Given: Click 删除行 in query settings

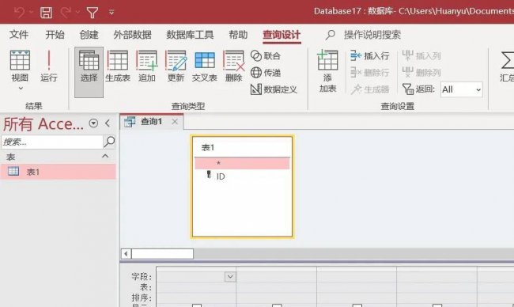Looking at the screenshot, I should pyautogui.click(x=369, y=73).
